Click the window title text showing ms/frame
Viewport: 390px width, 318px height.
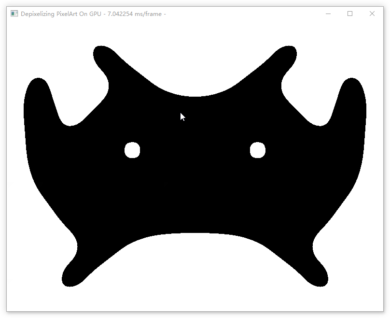tap(93, 14)
